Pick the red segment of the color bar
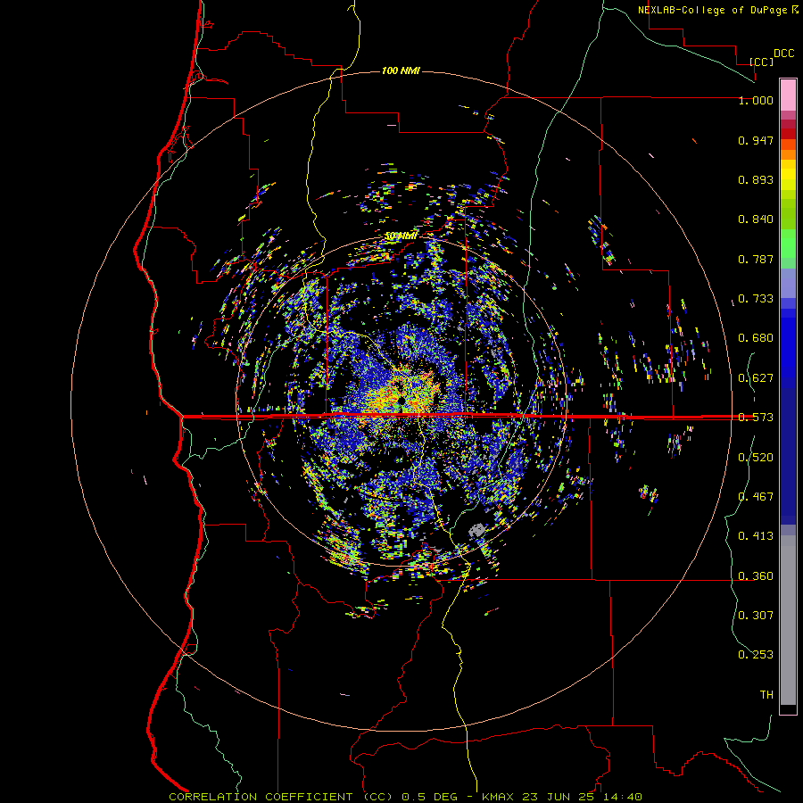 [788, 134]
